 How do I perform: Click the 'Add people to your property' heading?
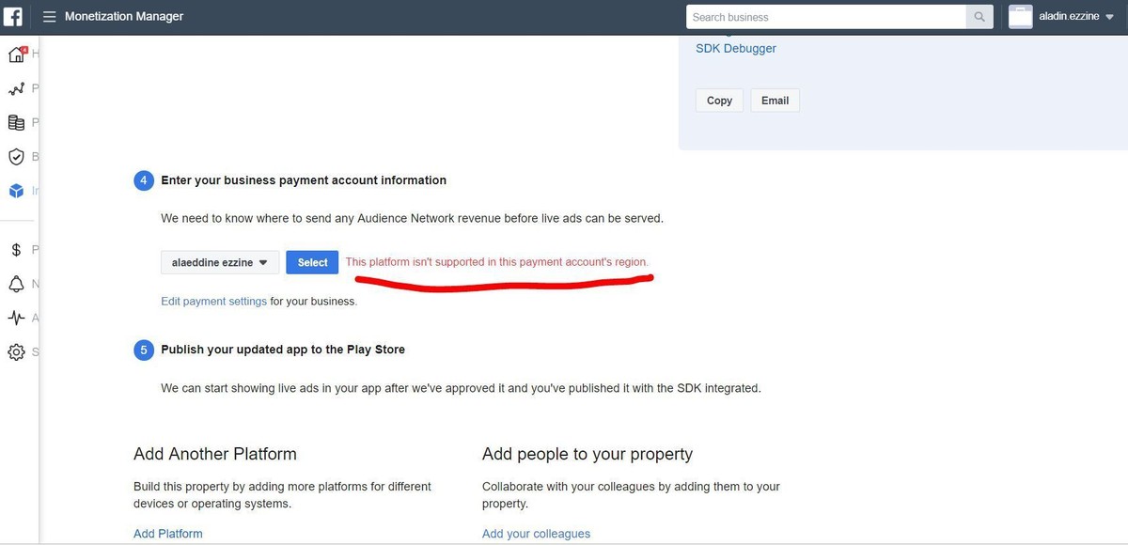click(587, 454)
